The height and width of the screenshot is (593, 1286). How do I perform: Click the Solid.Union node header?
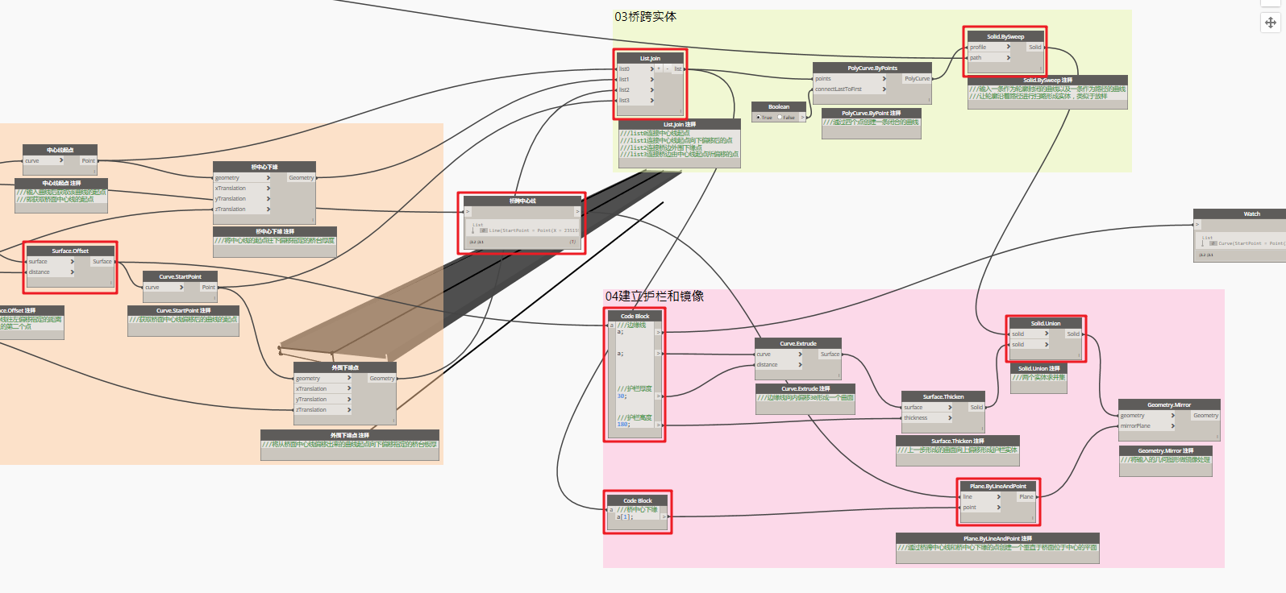point(1046,323)
